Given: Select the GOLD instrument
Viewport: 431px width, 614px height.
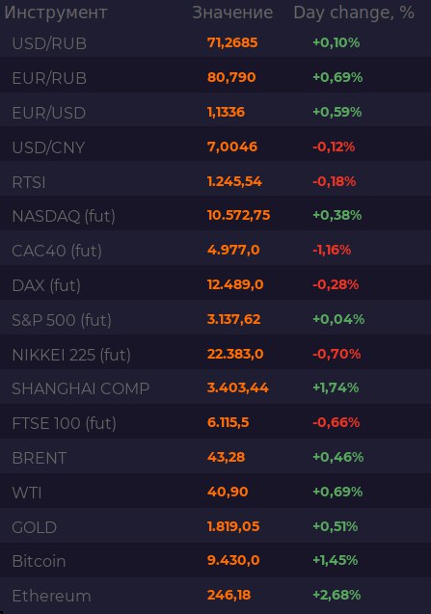Looking at the screenshot, I should [x=35, y=527].
